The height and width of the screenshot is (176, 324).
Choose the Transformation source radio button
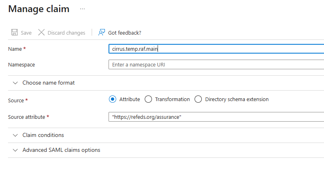pyautogui.click(x=148, y=99)
